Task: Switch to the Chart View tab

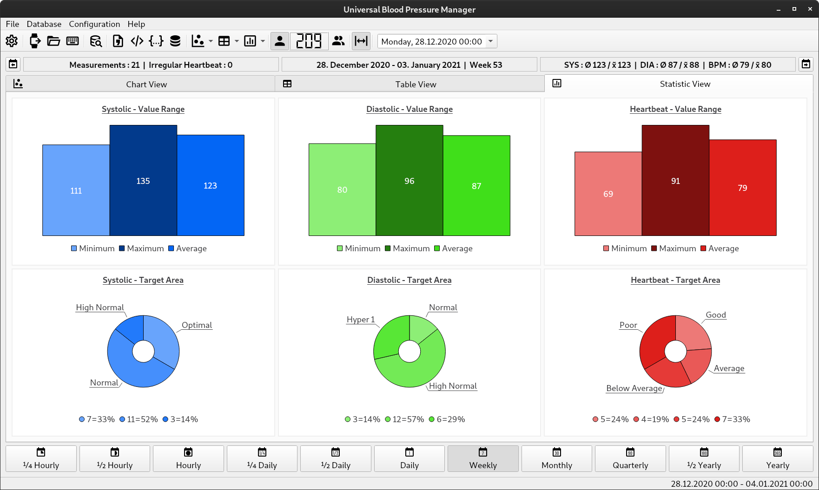Action: click(x=140, y=84)
